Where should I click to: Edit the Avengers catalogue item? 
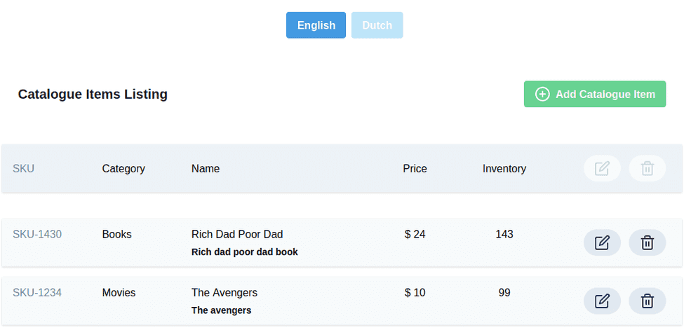[602, 301]
